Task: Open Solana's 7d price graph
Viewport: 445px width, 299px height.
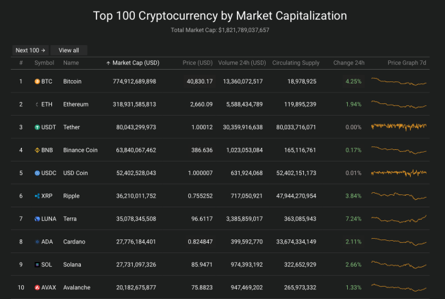Action: tap(398, 264)
